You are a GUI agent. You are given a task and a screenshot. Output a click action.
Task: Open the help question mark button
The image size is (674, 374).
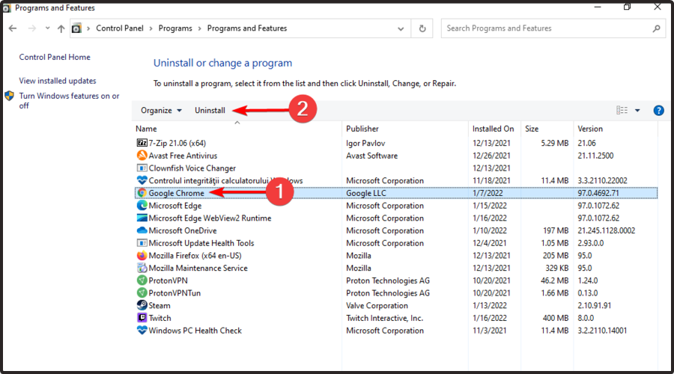659,111
